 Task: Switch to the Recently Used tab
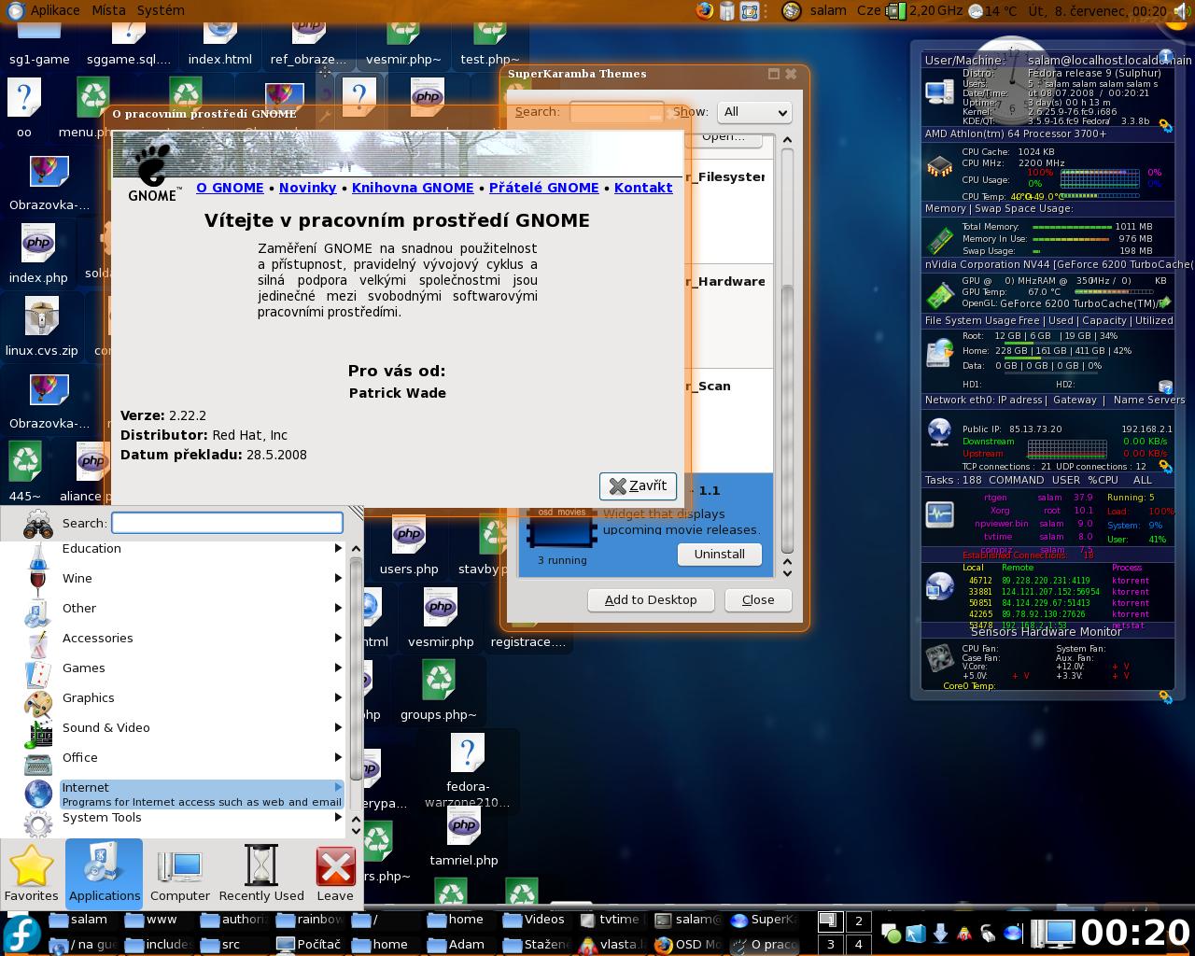(x=261, y=874)
